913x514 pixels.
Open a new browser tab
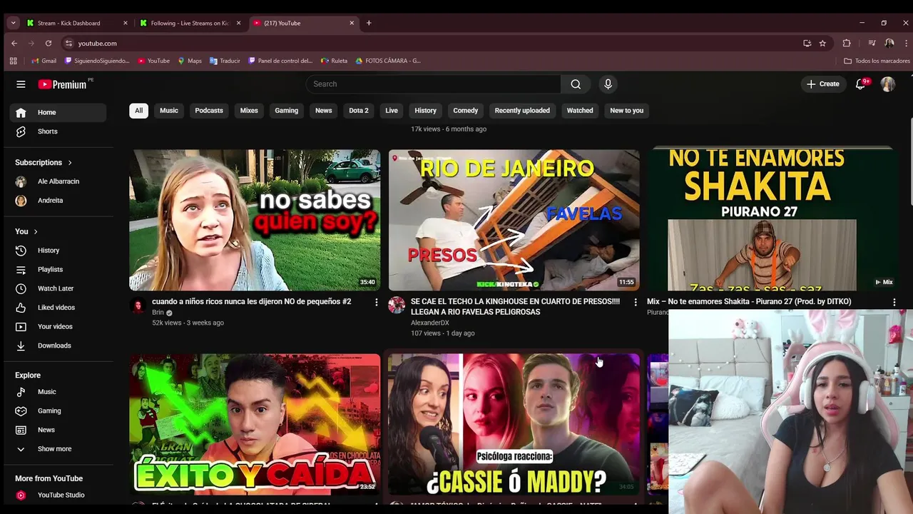[x=369, y=23]
